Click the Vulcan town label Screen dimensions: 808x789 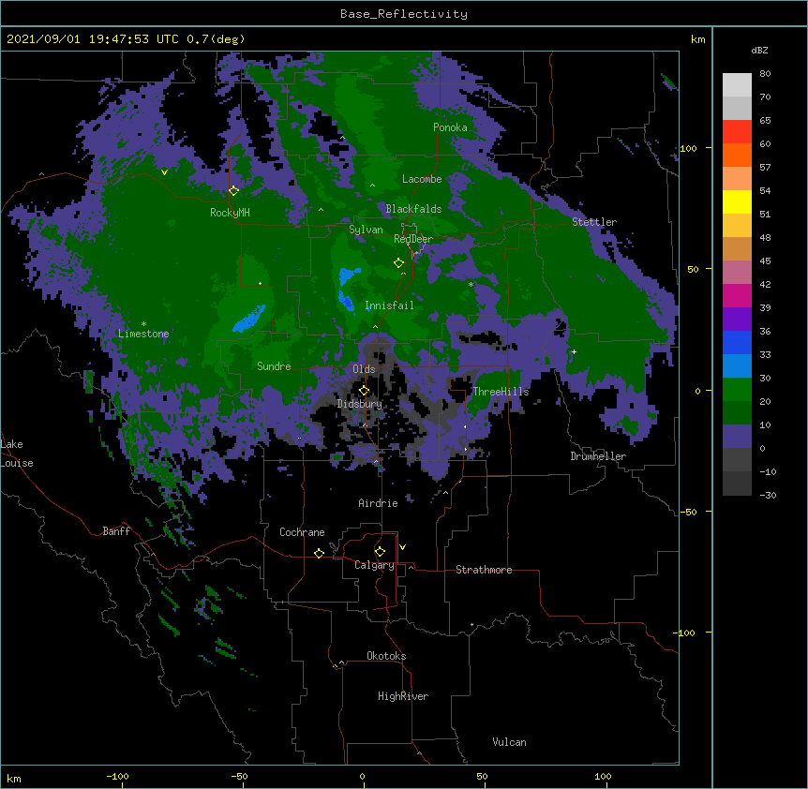click(x=509, y=742)
